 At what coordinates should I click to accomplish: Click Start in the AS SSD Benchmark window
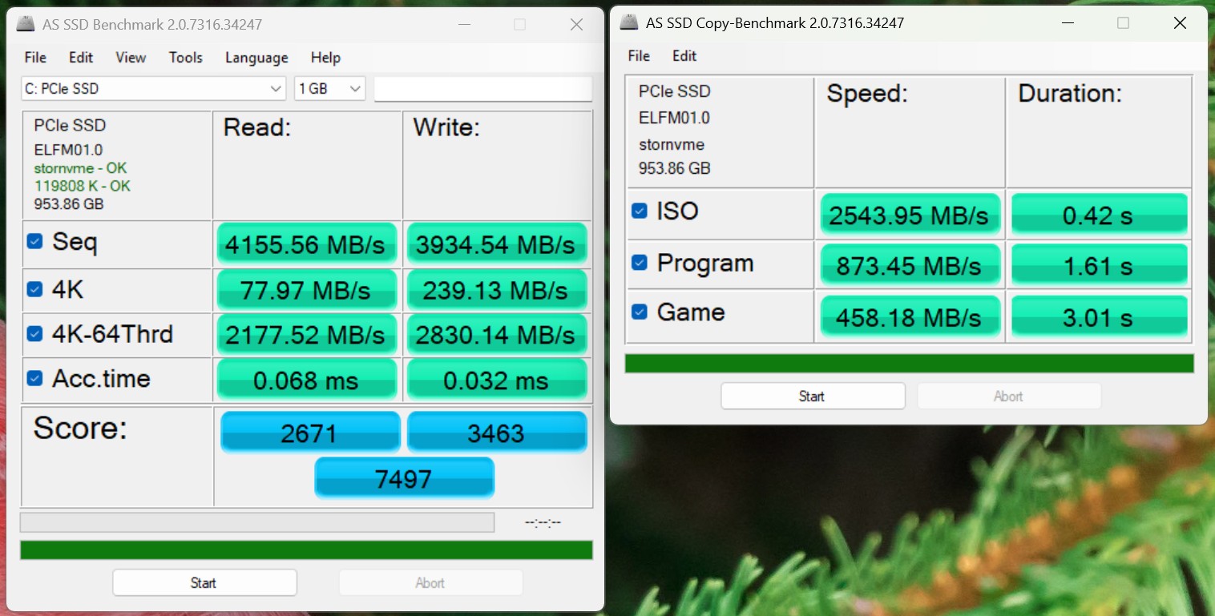click(204, 582)
